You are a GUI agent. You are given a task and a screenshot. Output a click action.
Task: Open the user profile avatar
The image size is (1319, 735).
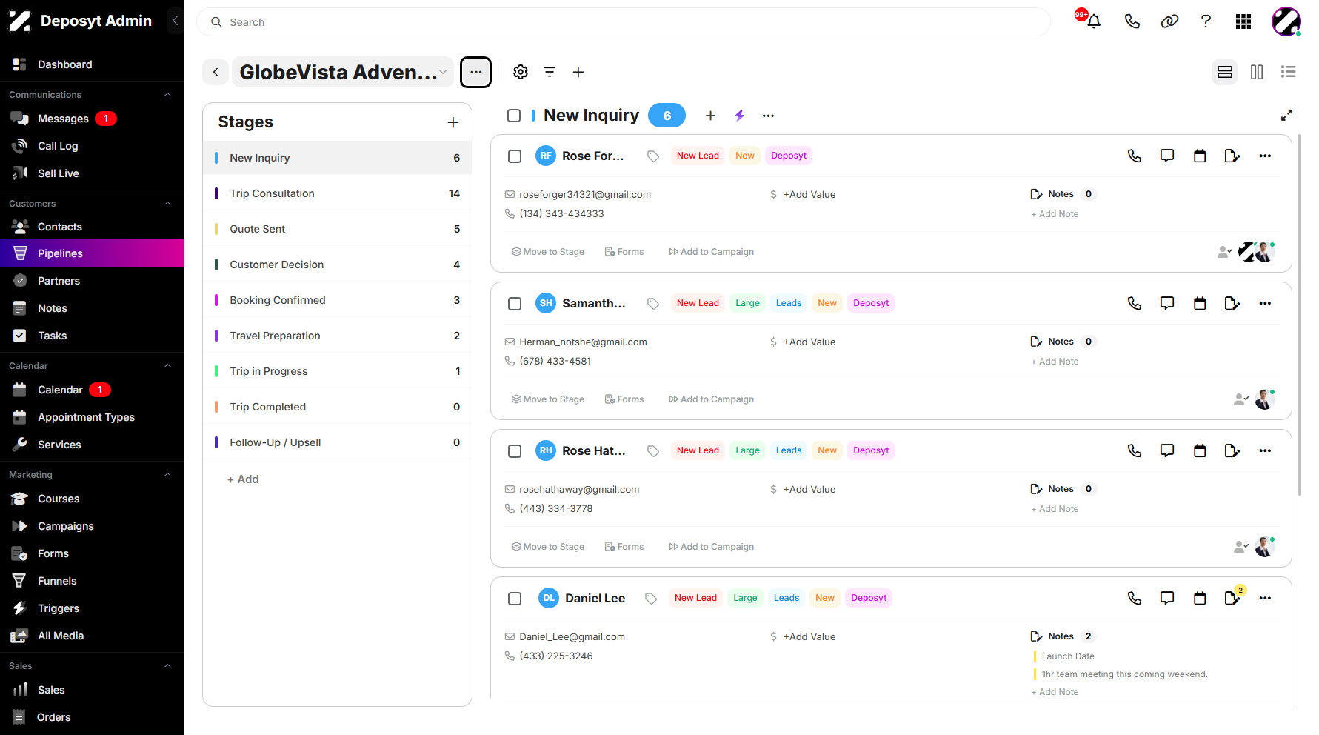[1286, 21]
